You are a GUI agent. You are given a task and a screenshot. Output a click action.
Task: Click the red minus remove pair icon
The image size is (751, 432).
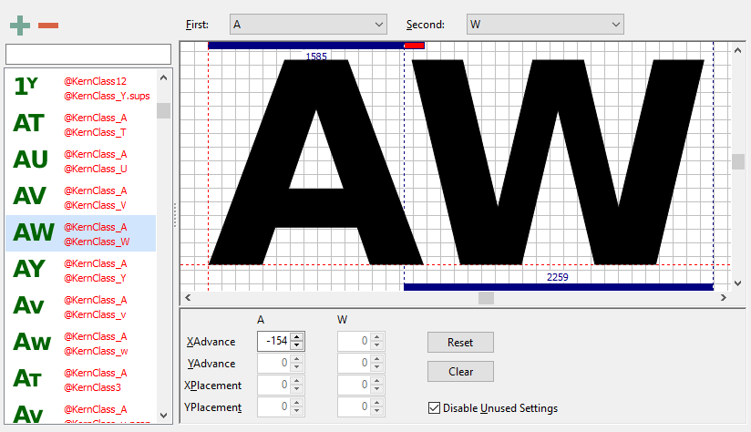(x=48, y=26)
